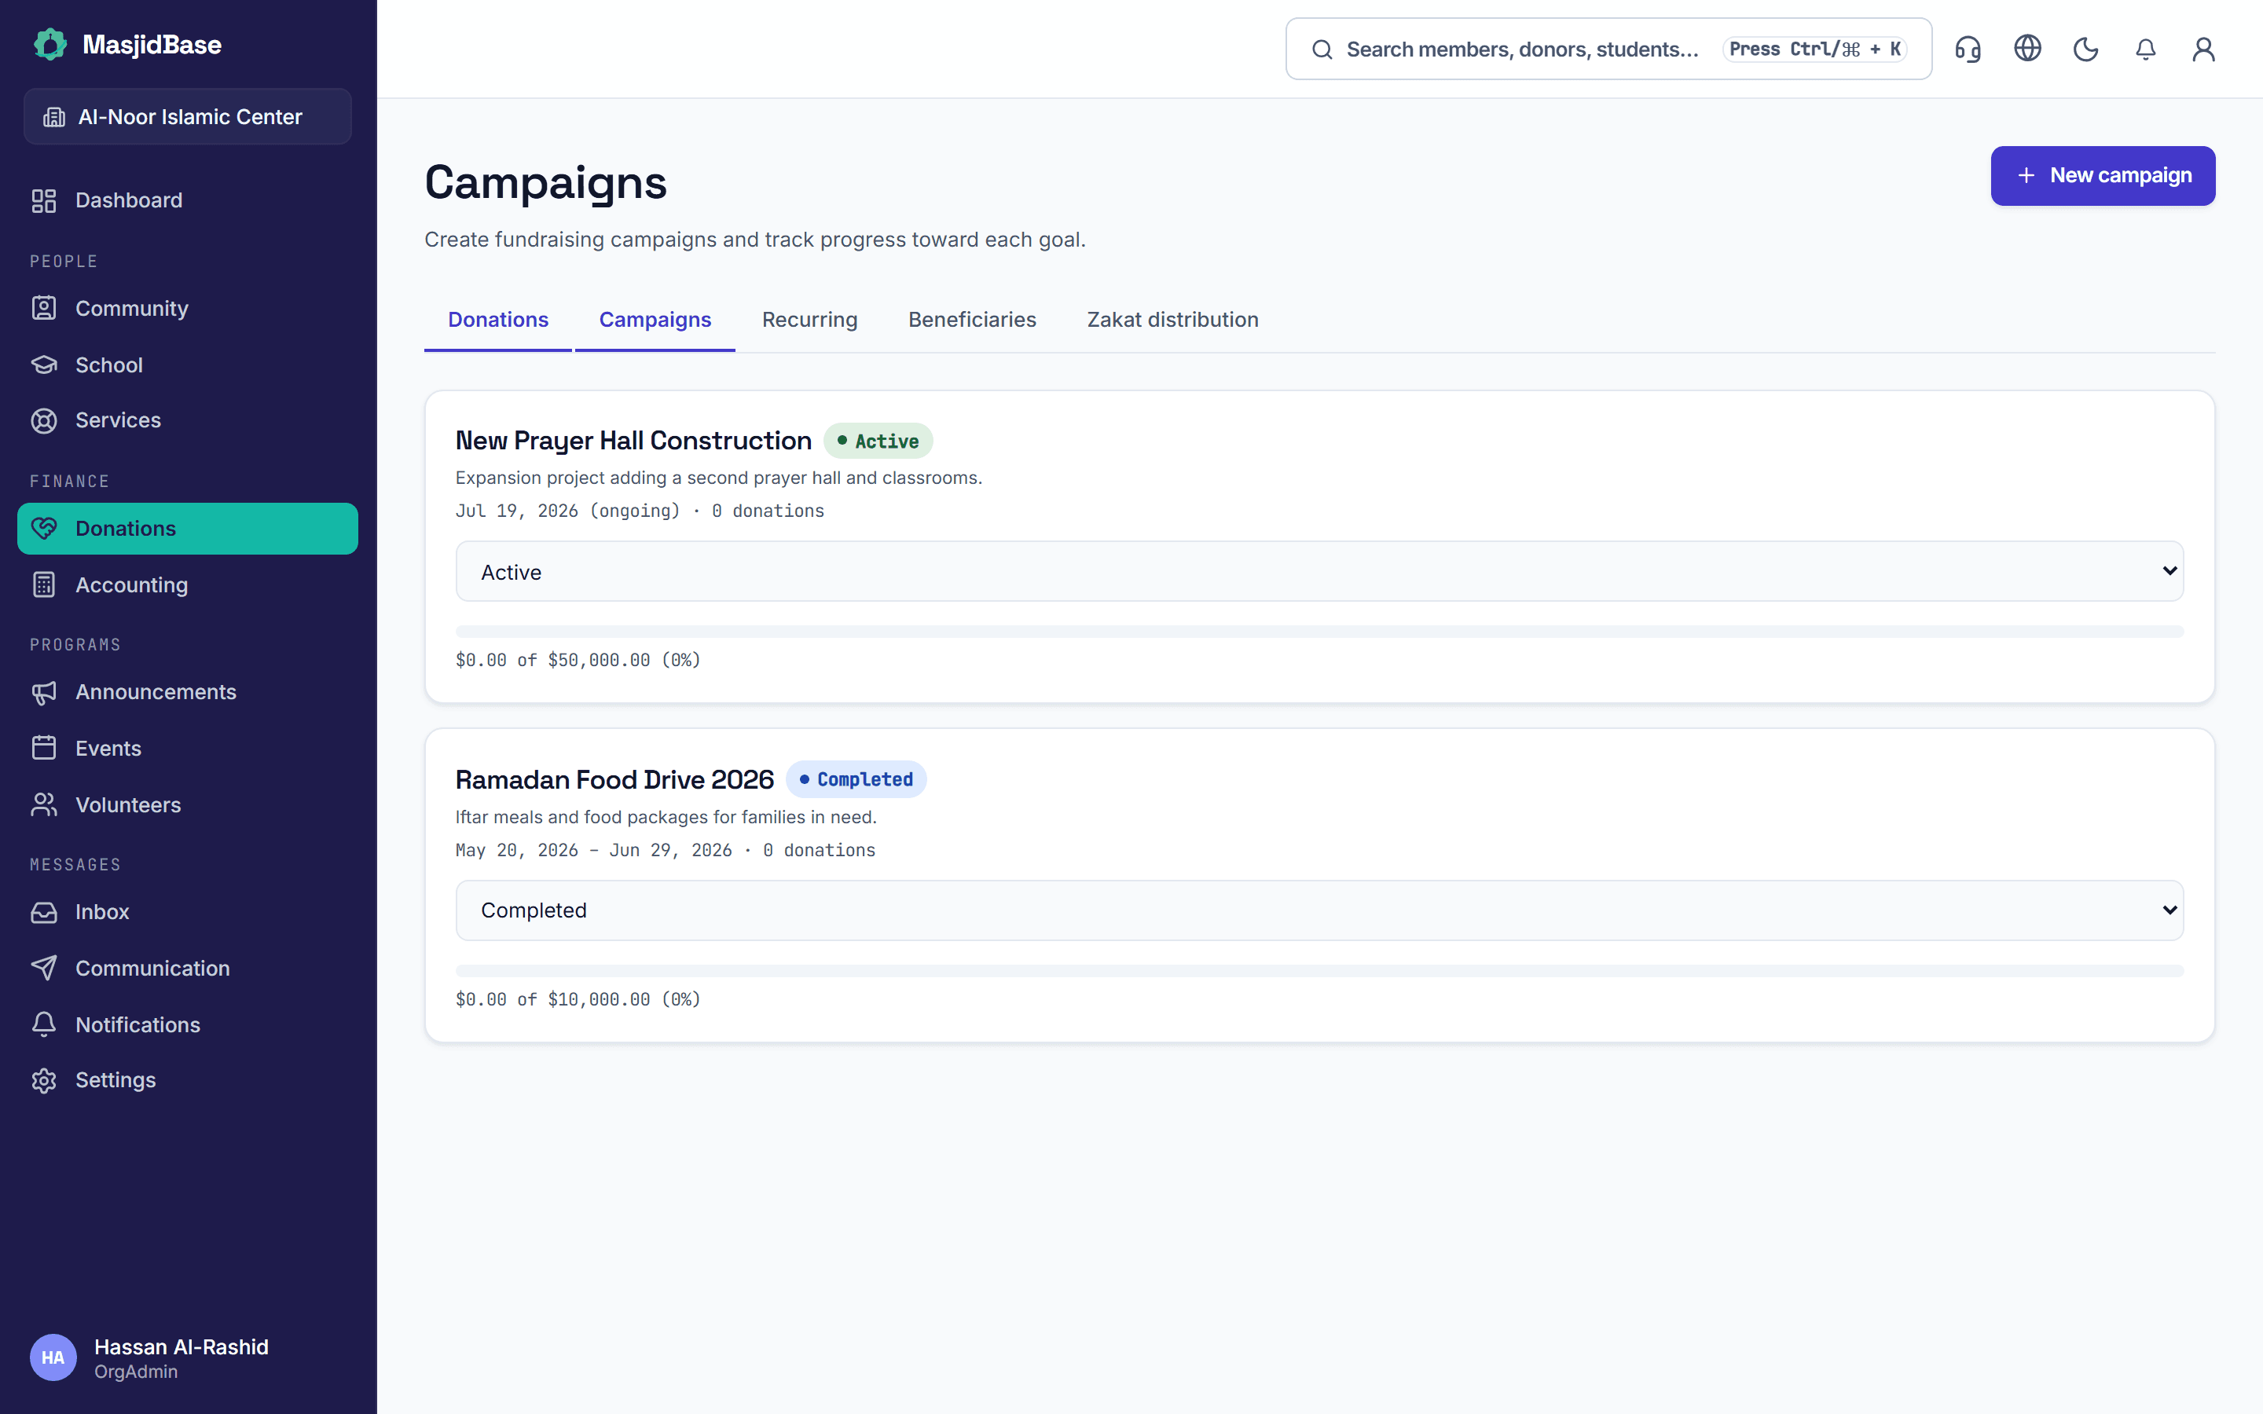This screenshot has height=1414, width=2263.
Task: Click 'May 20, 2026 – Jun 29, 2026' date text
Action: pos(594,850)
